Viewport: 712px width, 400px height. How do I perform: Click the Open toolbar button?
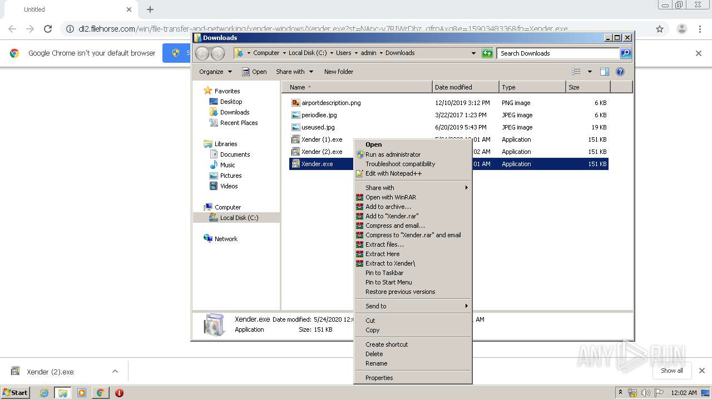pyautogui.click(x=254, y=72)
